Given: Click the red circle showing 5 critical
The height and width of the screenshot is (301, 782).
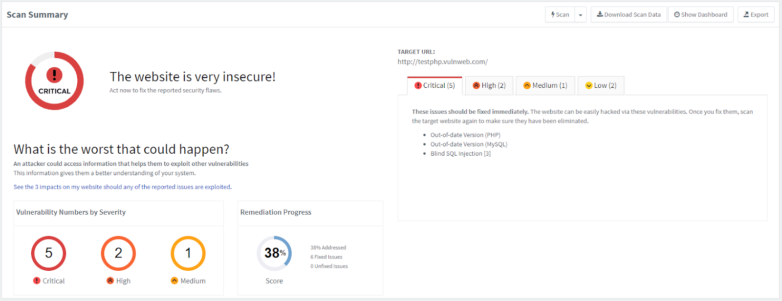Looking at the screenshot, I should coord(49,253).
